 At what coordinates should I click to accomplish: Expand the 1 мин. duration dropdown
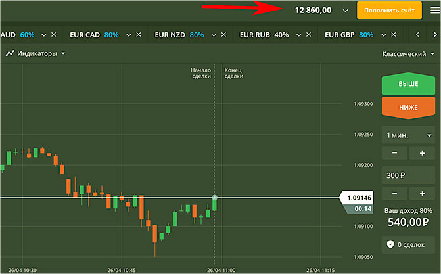click(407, 135)
